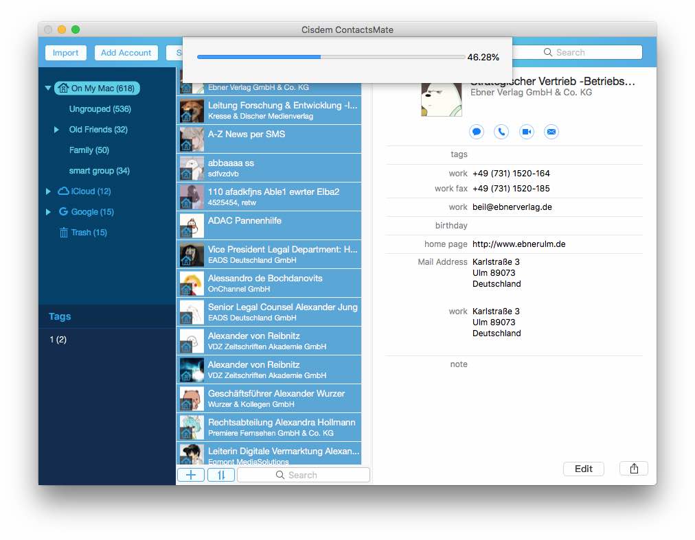This screenshot has height=540, width=695.
Task: Click the work fax +49 (731) 1520-185
Action: (x=511, y=188)
